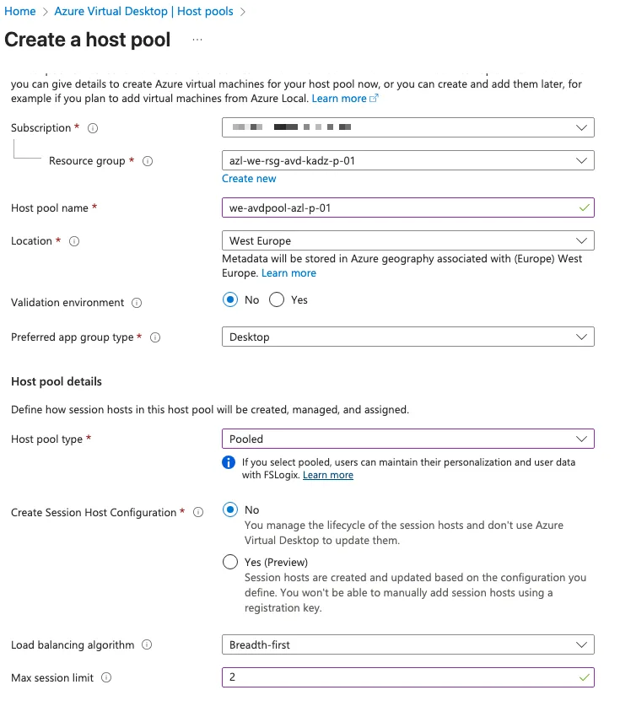The image size is (620, 717).
Task: Click the Host pool name input field
Action: (396, 208)
